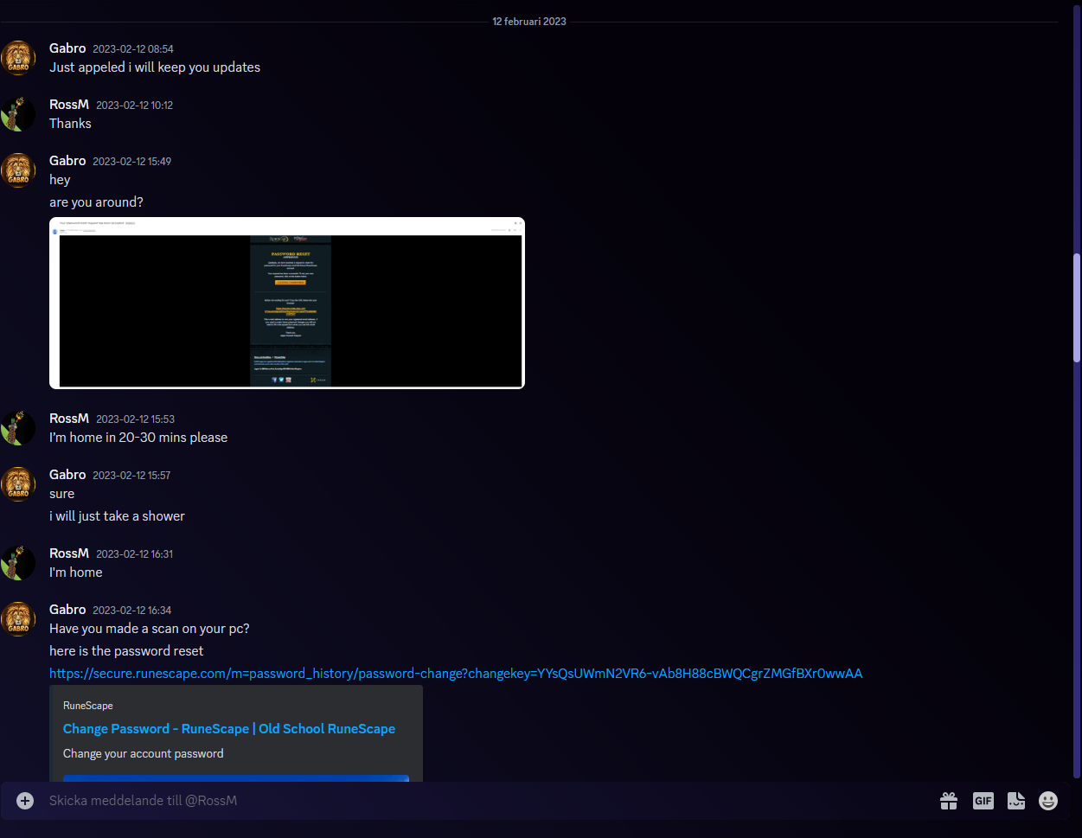The height and width of the screenshot is (838, 1082).
Task: Open RossM's profile via his avatar
Action: tap(18, 113)
